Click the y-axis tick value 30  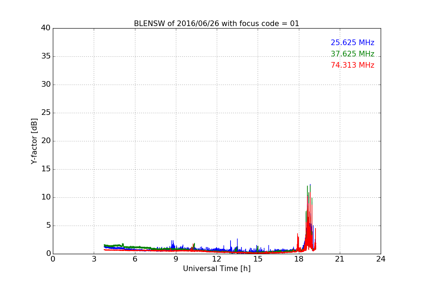pyautogui.click(x=46, y=84)
